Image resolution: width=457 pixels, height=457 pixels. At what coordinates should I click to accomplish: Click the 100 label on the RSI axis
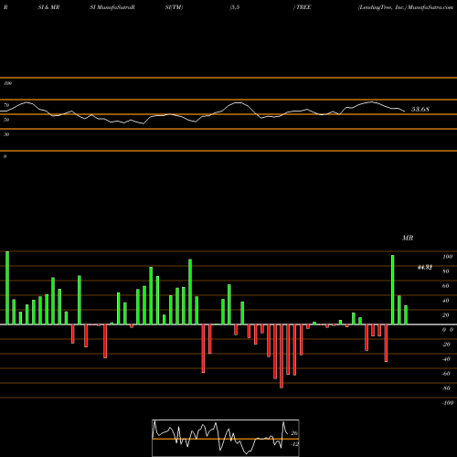(7, 83)
